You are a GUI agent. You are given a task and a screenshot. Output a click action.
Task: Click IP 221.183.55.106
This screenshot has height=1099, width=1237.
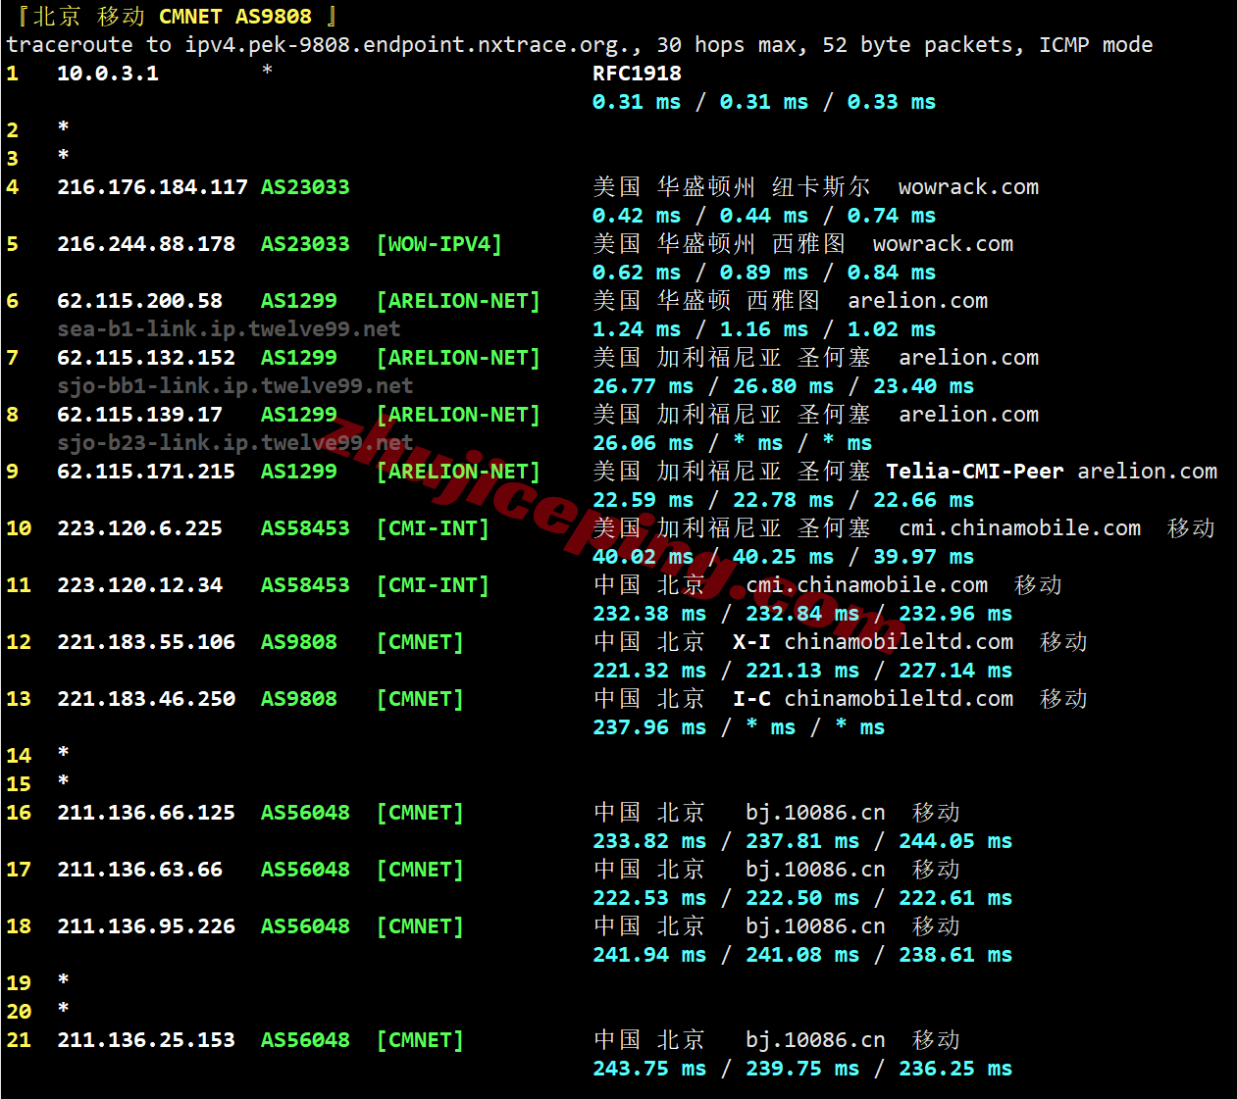tap(146, 642)
